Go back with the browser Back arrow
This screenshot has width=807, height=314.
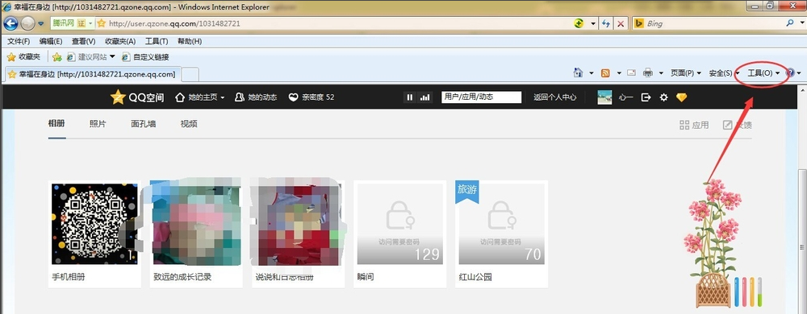pos(10,23)
